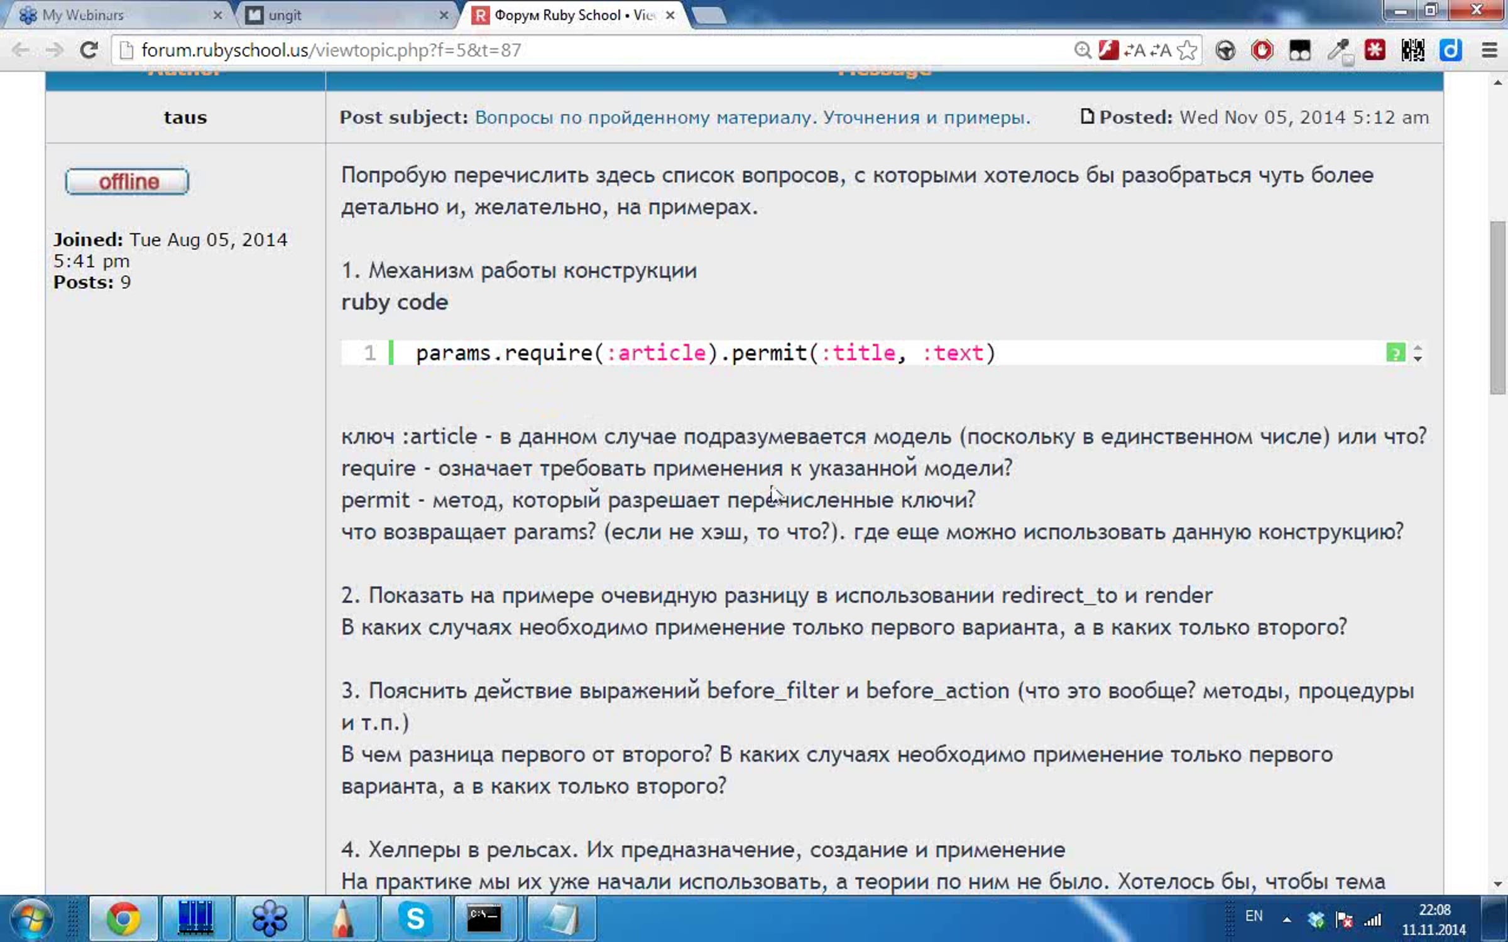Screen dimensions: 1508x942
Task: Open the Windows Start menu
Action: click(x=31, y=919)
